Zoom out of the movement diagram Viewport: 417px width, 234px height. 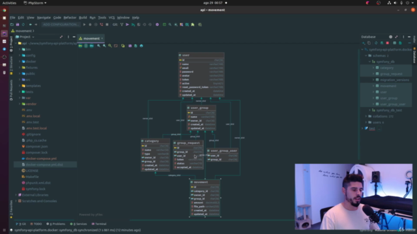[104, 45]
